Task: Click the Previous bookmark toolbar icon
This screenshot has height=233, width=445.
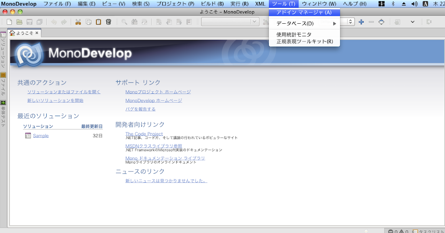Action: pos(169,22)
